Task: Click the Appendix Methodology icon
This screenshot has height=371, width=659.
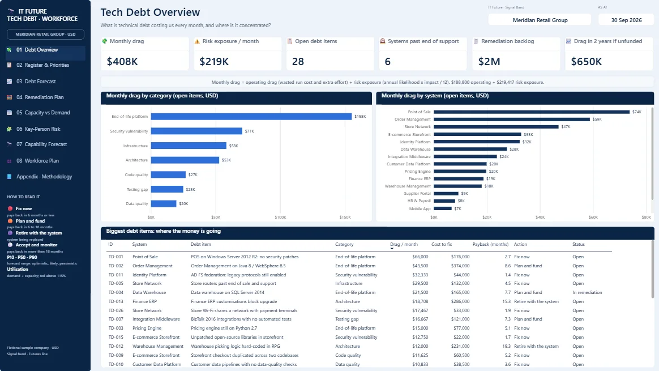Action: (x=9, y=177)
